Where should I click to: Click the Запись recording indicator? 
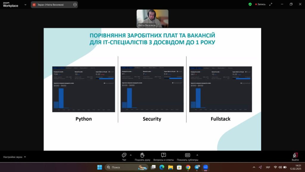[260, 4]
